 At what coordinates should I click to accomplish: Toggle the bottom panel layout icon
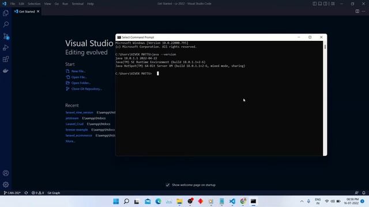[x=320, y=3]
